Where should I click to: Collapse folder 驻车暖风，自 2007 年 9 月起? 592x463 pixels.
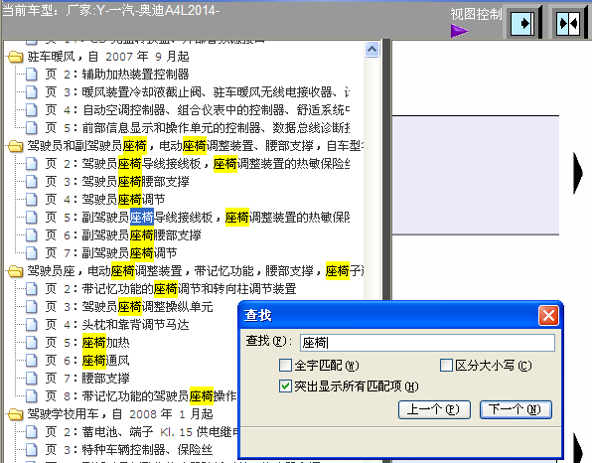coord(15,57)
